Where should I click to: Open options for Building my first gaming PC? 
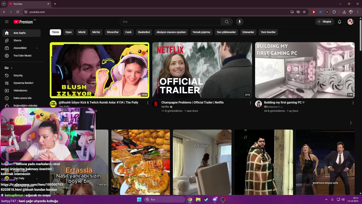point(353,103)
